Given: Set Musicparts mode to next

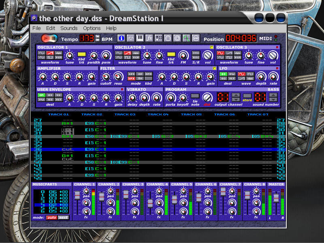Looking at the screenshot, I should coord(63,217).
